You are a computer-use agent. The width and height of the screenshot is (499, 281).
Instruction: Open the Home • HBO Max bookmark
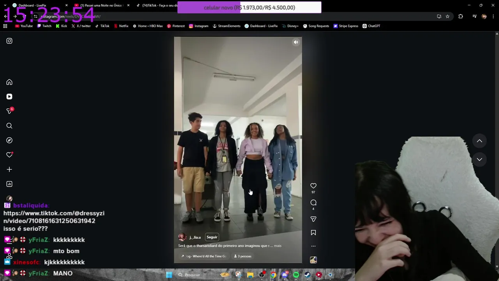148,26
